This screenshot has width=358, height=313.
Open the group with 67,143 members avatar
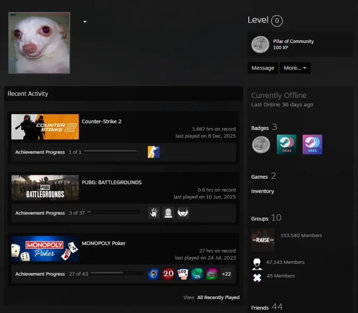pos(257,264)
